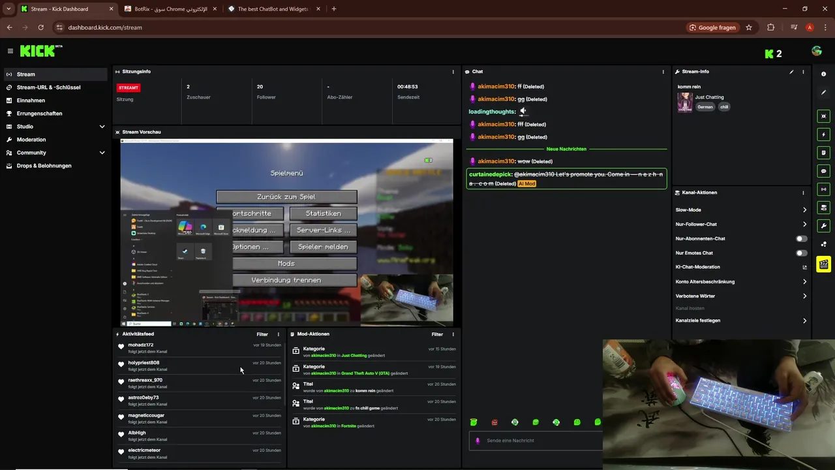Click chill tag in Stream-Info
The width and height of the screenshot is (835, 470).
pos(724,107)
